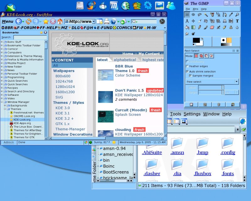The height and width of the screenshot is (201, 251).
Task: Activate the Move tool in GIMP
Action: (193, 21)
